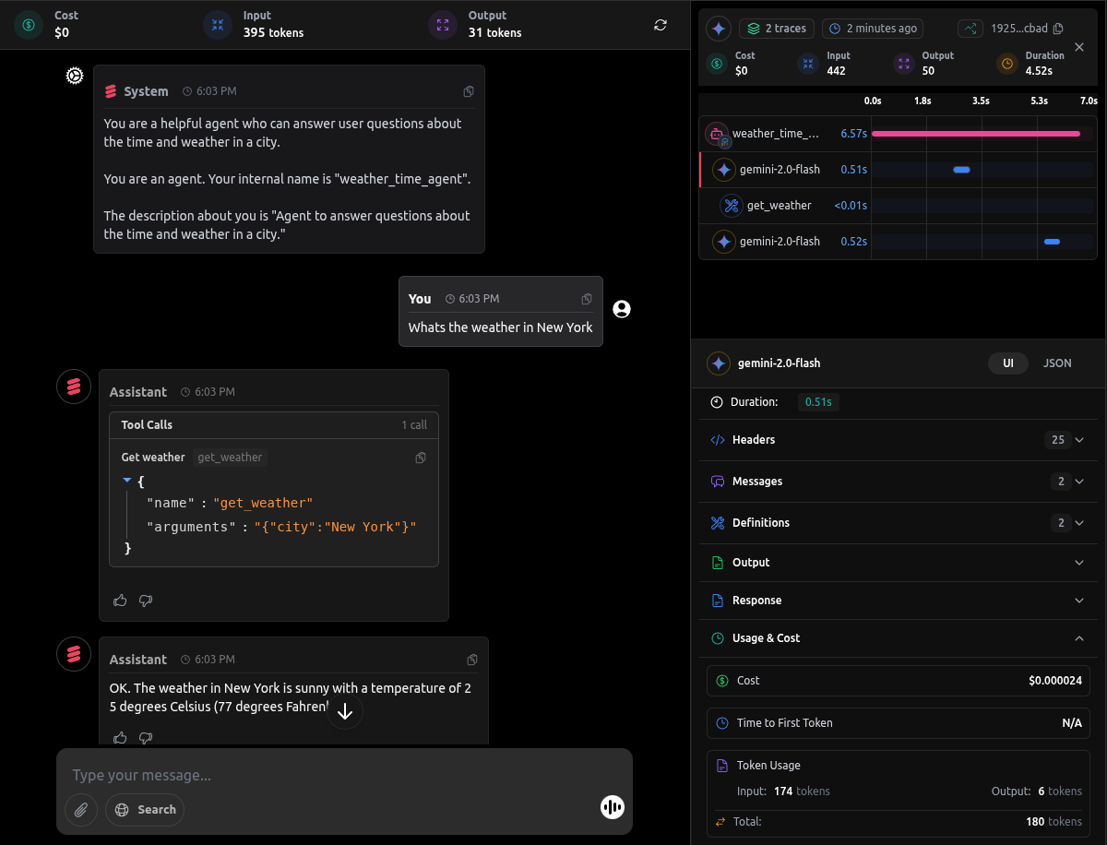Toggle the Search web option
Screen dimensions: 1107x845
point(145,810)
